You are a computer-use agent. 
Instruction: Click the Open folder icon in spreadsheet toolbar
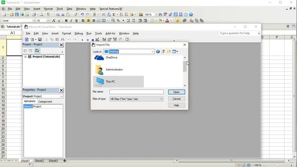tap(12, 14)
